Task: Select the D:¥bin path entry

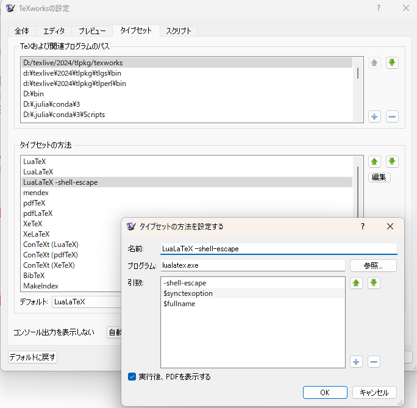Action: click(x=187, y=94)
